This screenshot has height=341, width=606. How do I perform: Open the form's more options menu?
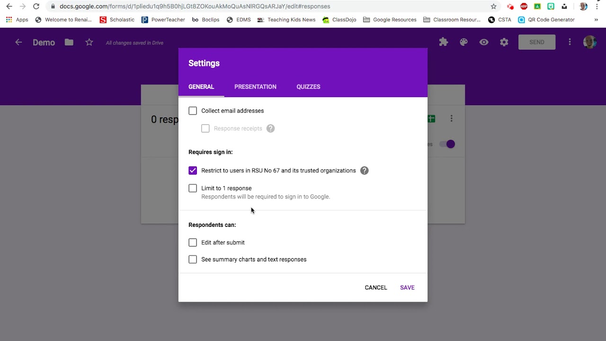(x=570, y=42)
